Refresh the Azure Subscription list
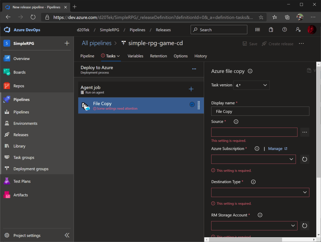This screenshot has width=321, height=242. (304, 159)
